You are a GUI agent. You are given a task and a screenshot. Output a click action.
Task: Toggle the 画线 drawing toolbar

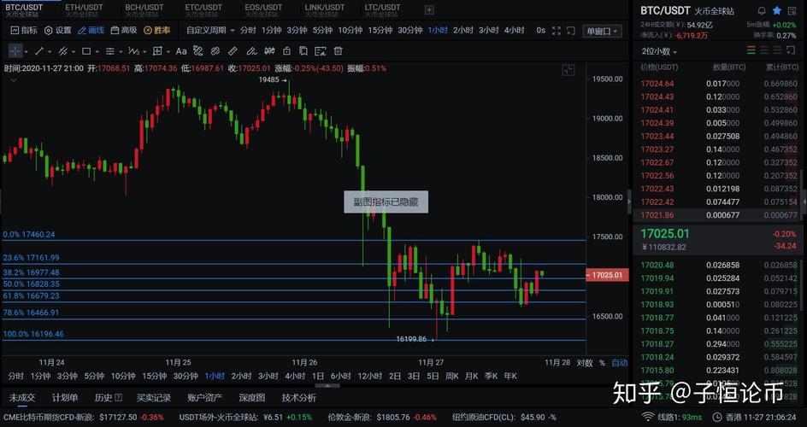[x=91, y=30]
